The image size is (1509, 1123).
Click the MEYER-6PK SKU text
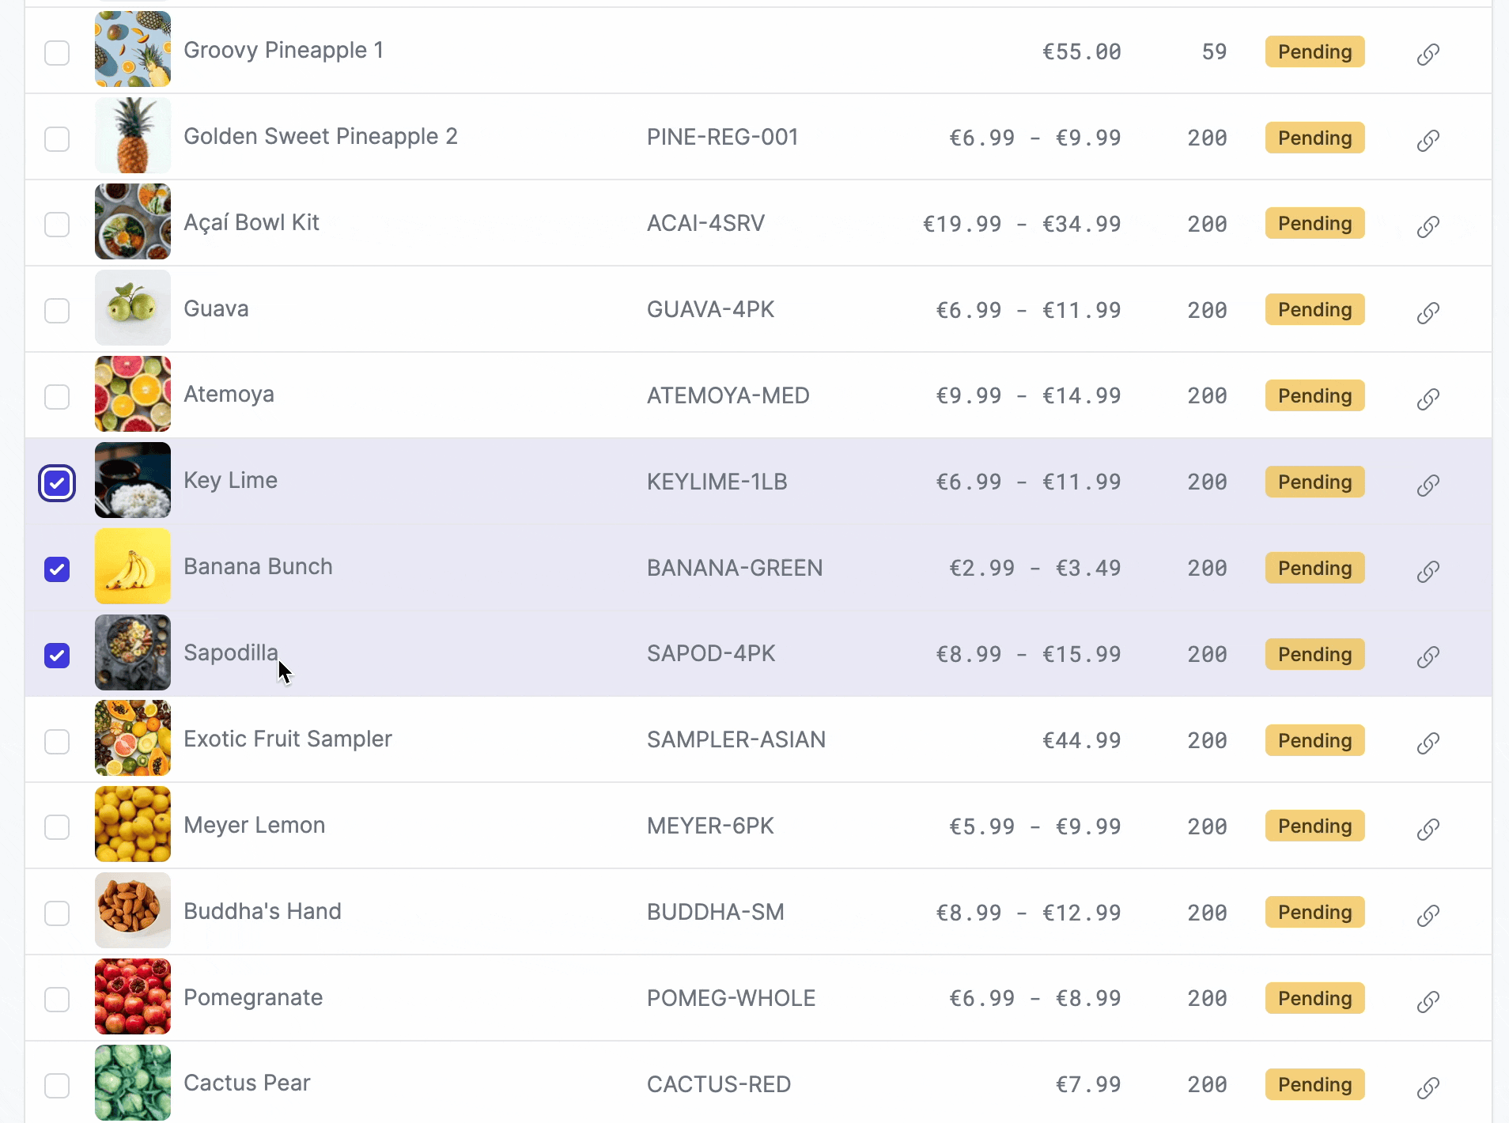(x=710, y=826)
